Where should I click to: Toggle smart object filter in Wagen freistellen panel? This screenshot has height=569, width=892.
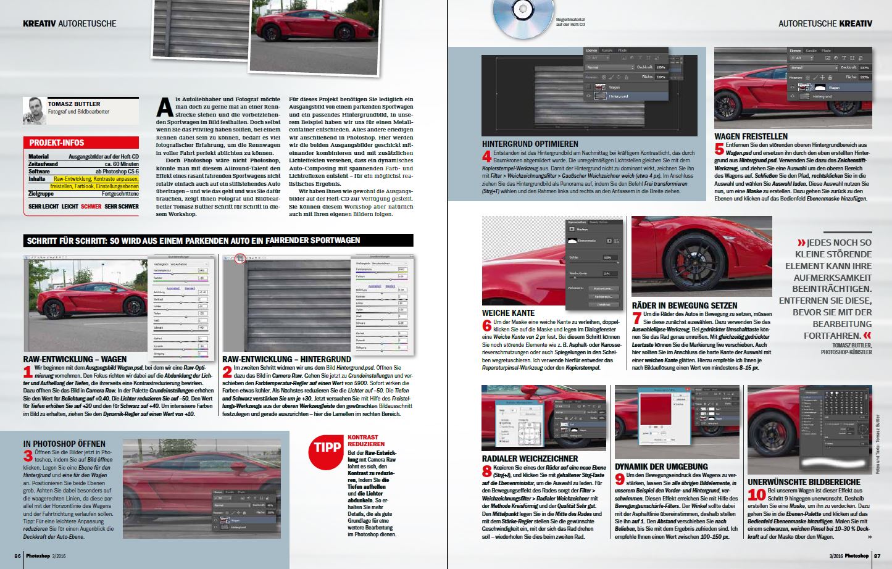pos(861,58)
